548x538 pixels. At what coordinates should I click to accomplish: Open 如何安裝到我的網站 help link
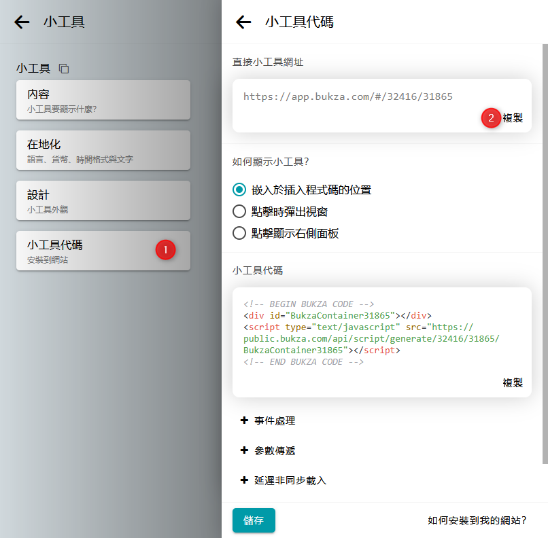[477, 520]
